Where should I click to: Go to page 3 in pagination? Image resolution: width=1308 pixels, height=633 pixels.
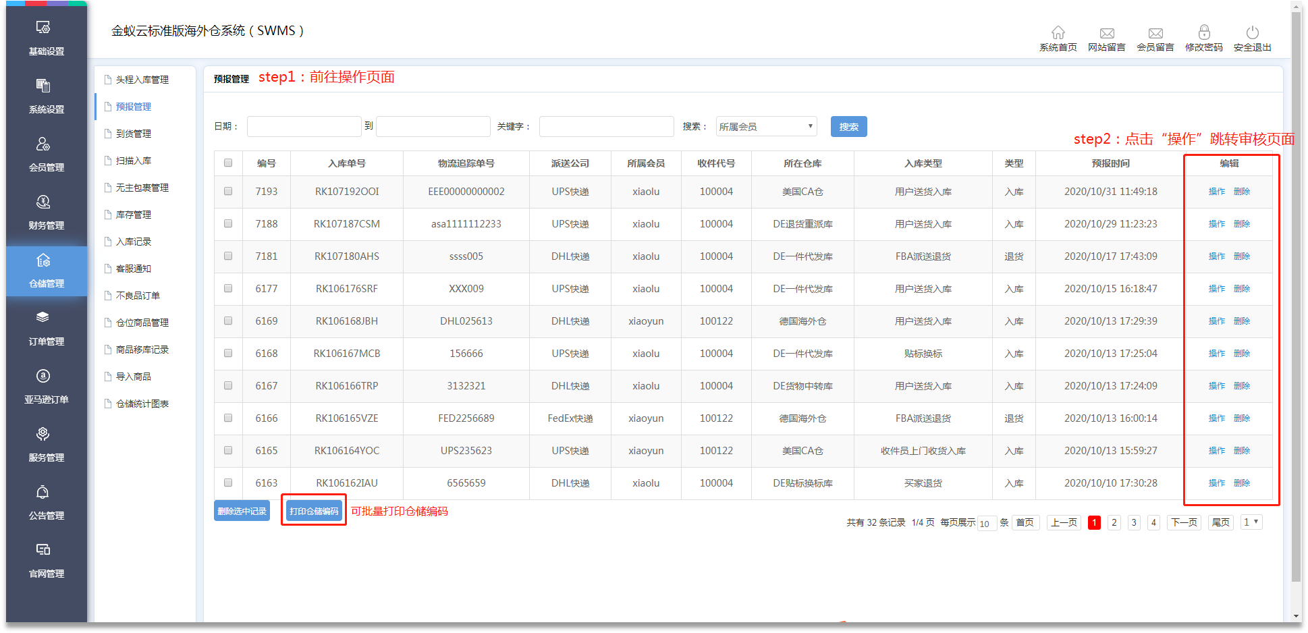coord(1134,522)
